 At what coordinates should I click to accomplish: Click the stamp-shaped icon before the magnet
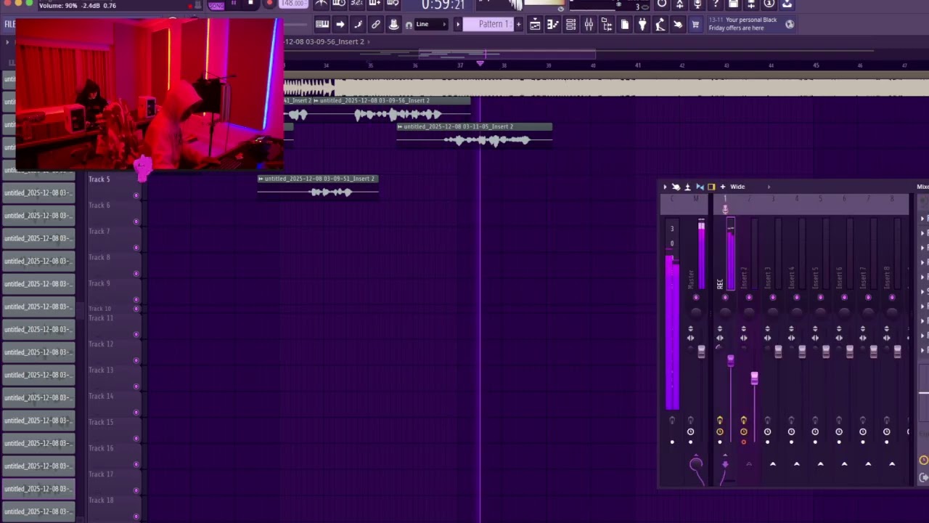pos(393,24)
